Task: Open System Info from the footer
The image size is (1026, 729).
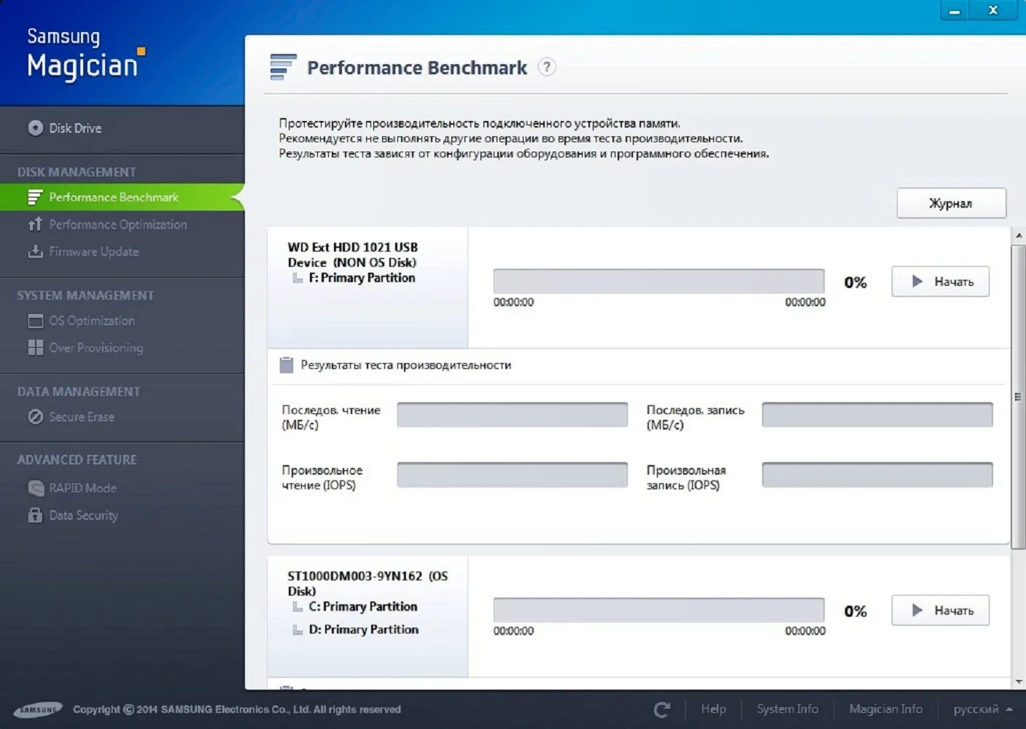Action: (787, 709)
